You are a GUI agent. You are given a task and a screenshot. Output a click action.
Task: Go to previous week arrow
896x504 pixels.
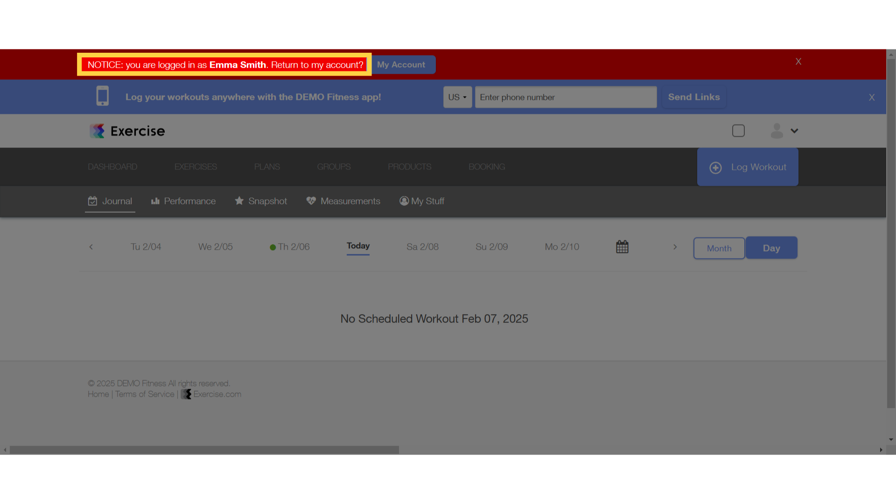point(91,247)
